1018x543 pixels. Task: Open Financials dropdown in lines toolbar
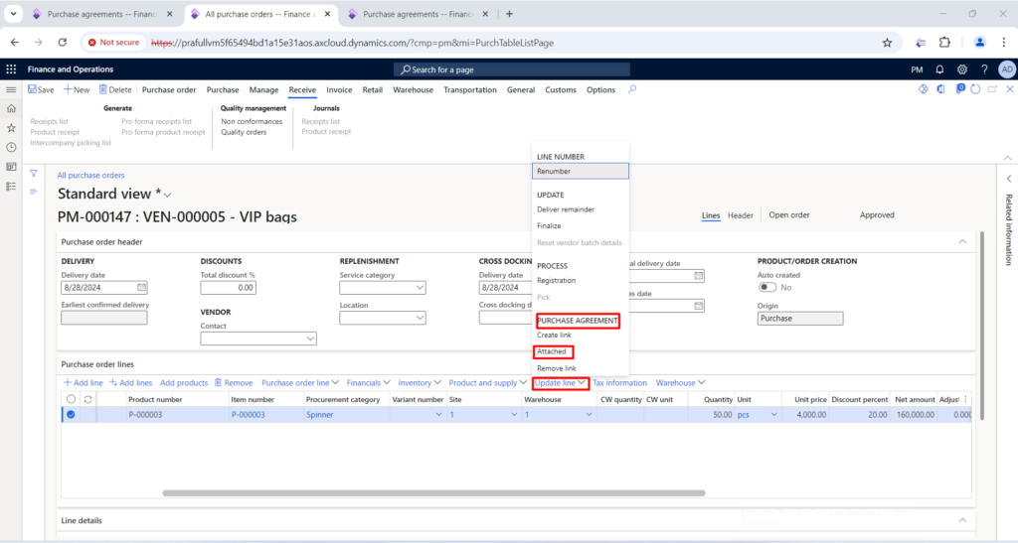368,383
